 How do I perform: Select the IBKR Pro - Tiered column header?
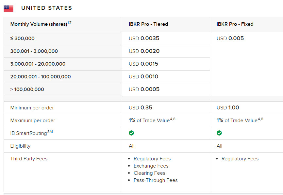(148, 24)
